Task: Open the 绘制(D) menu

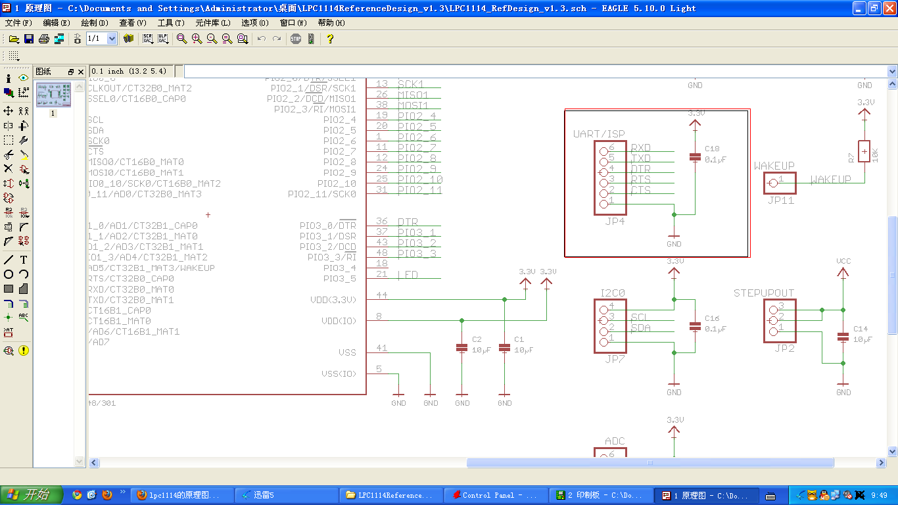Action: tap(95, 23)
